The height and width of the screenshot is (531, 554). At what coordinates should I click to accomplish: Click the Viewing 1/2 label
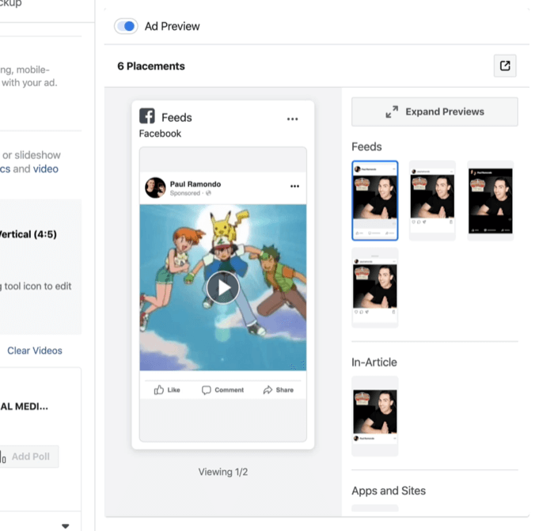click(x=223, y=472)
